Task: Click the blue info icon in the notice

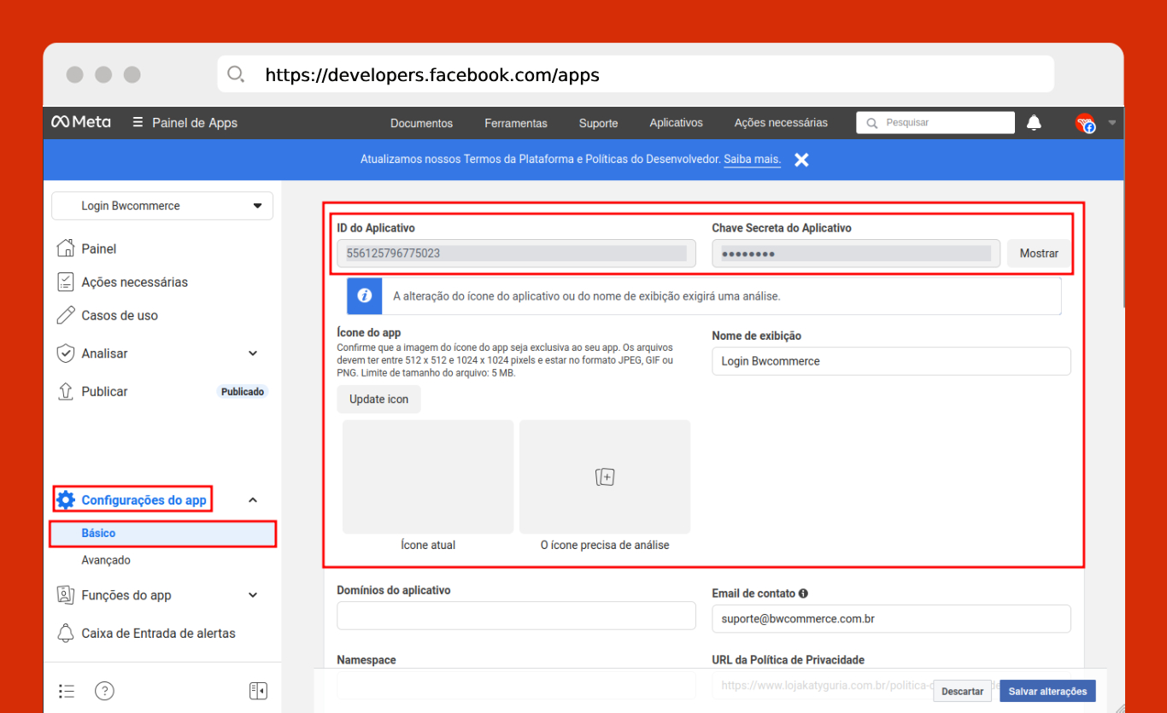Action: (365, 295)
